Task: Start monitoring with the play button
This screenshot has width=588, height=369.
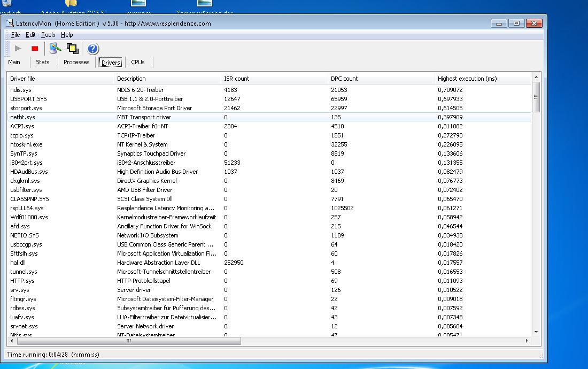Action: [x=18, y=48]
